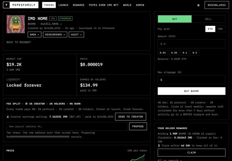The height and width of the screenshot is (161, 232).
Task: Go to the REWARDS page
Action: [x=78, y=5]
